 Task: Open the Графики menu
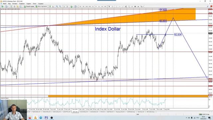(22, 4)
